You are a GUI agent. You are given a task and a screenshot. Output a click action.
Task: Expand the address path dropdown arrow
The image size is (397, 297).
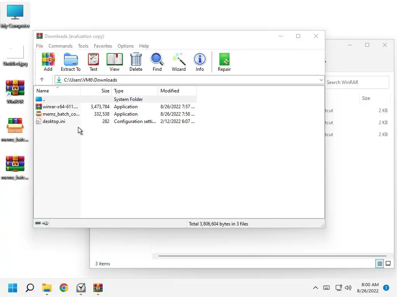coord(321,80)
